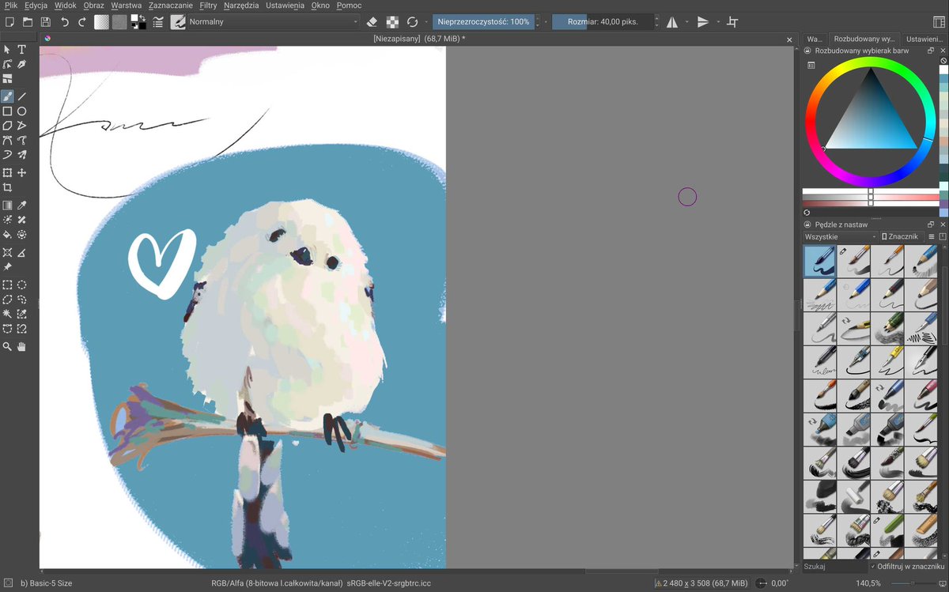Expand vertical mirror options arrow
Image resolution: width=949 pixels, height=592 pixels.
716,22
